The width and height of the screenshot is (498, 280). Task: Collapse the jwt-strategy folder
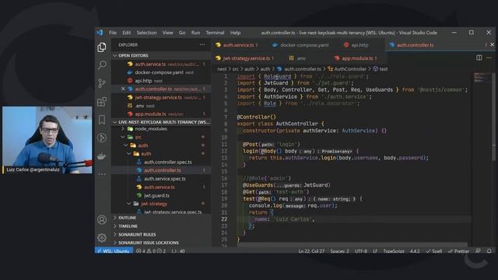(x=161, y=204)
